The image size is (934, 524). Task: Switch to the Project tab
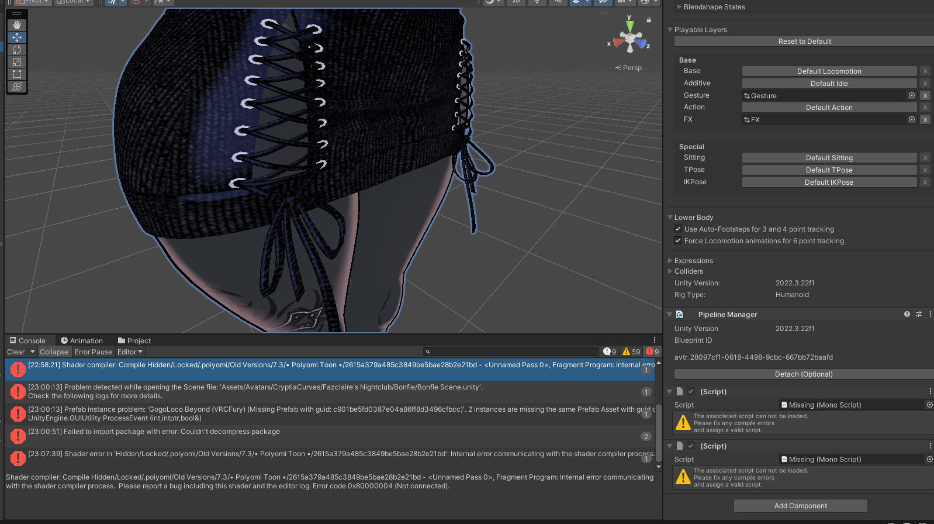134,340
